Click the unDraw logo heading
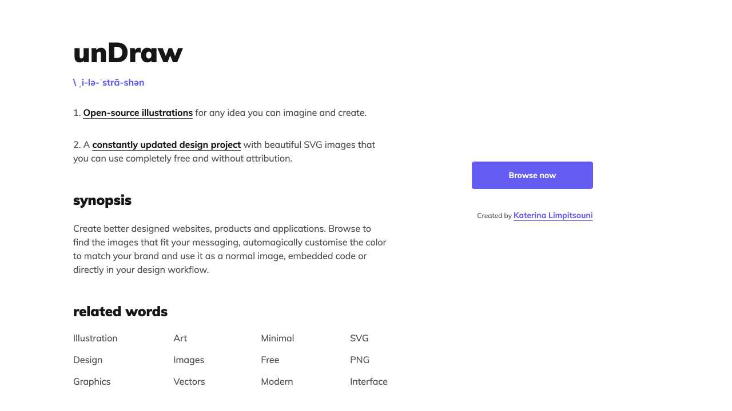 [x=128, y=53]
